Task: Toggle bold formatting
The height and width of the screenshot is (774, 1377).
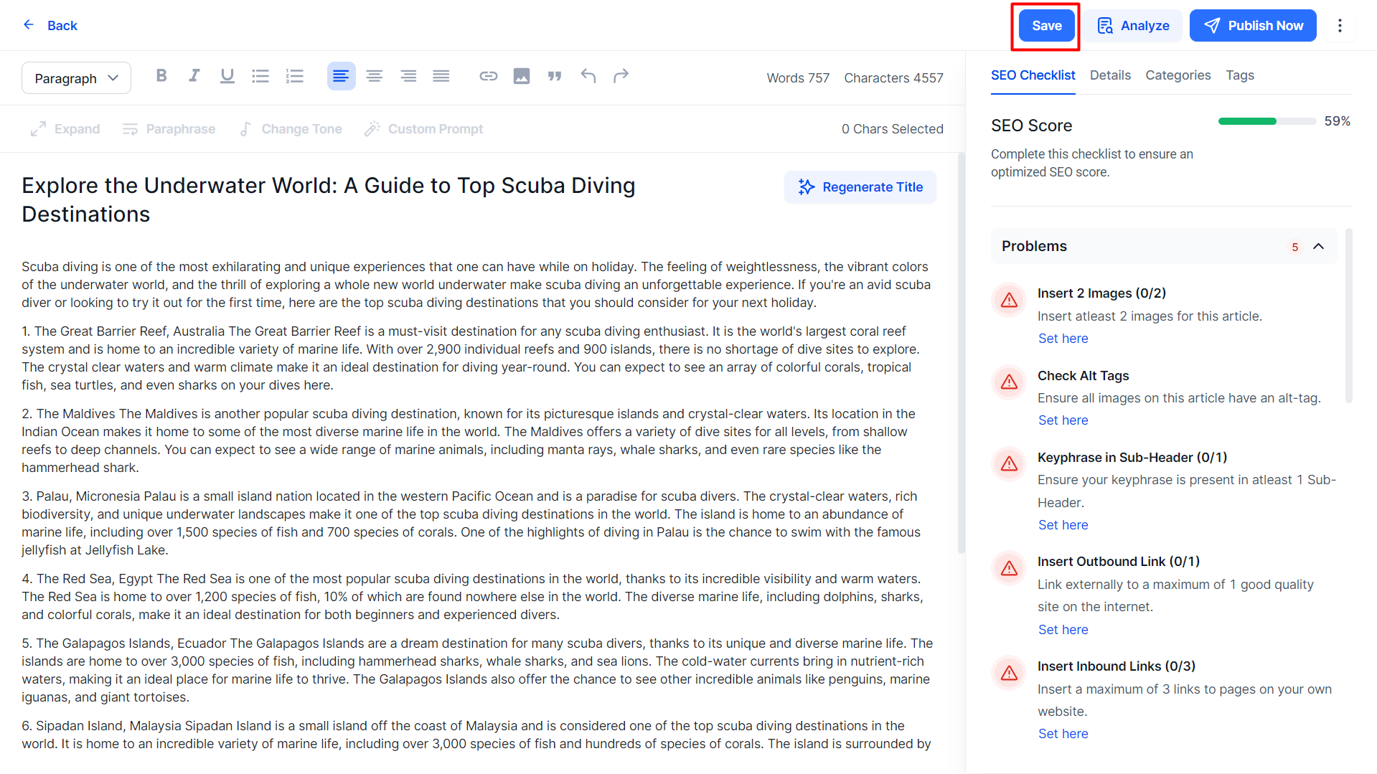Action: (x=161, y=75)
